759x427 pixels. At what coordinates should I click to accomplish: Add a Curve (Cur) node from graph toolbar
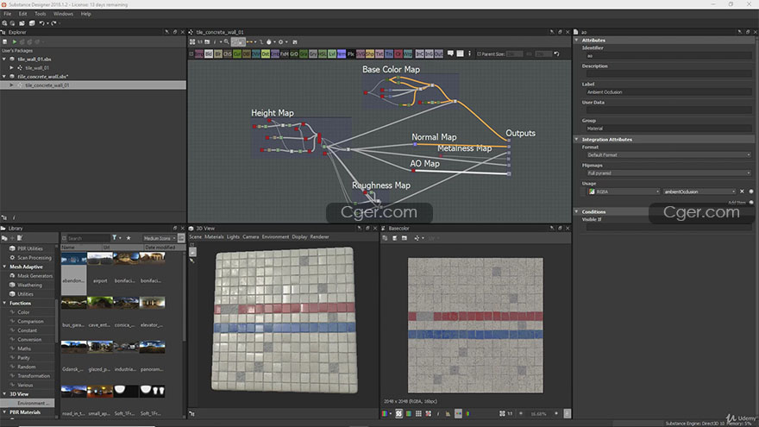pyautogui.click(x=237, y=53)
